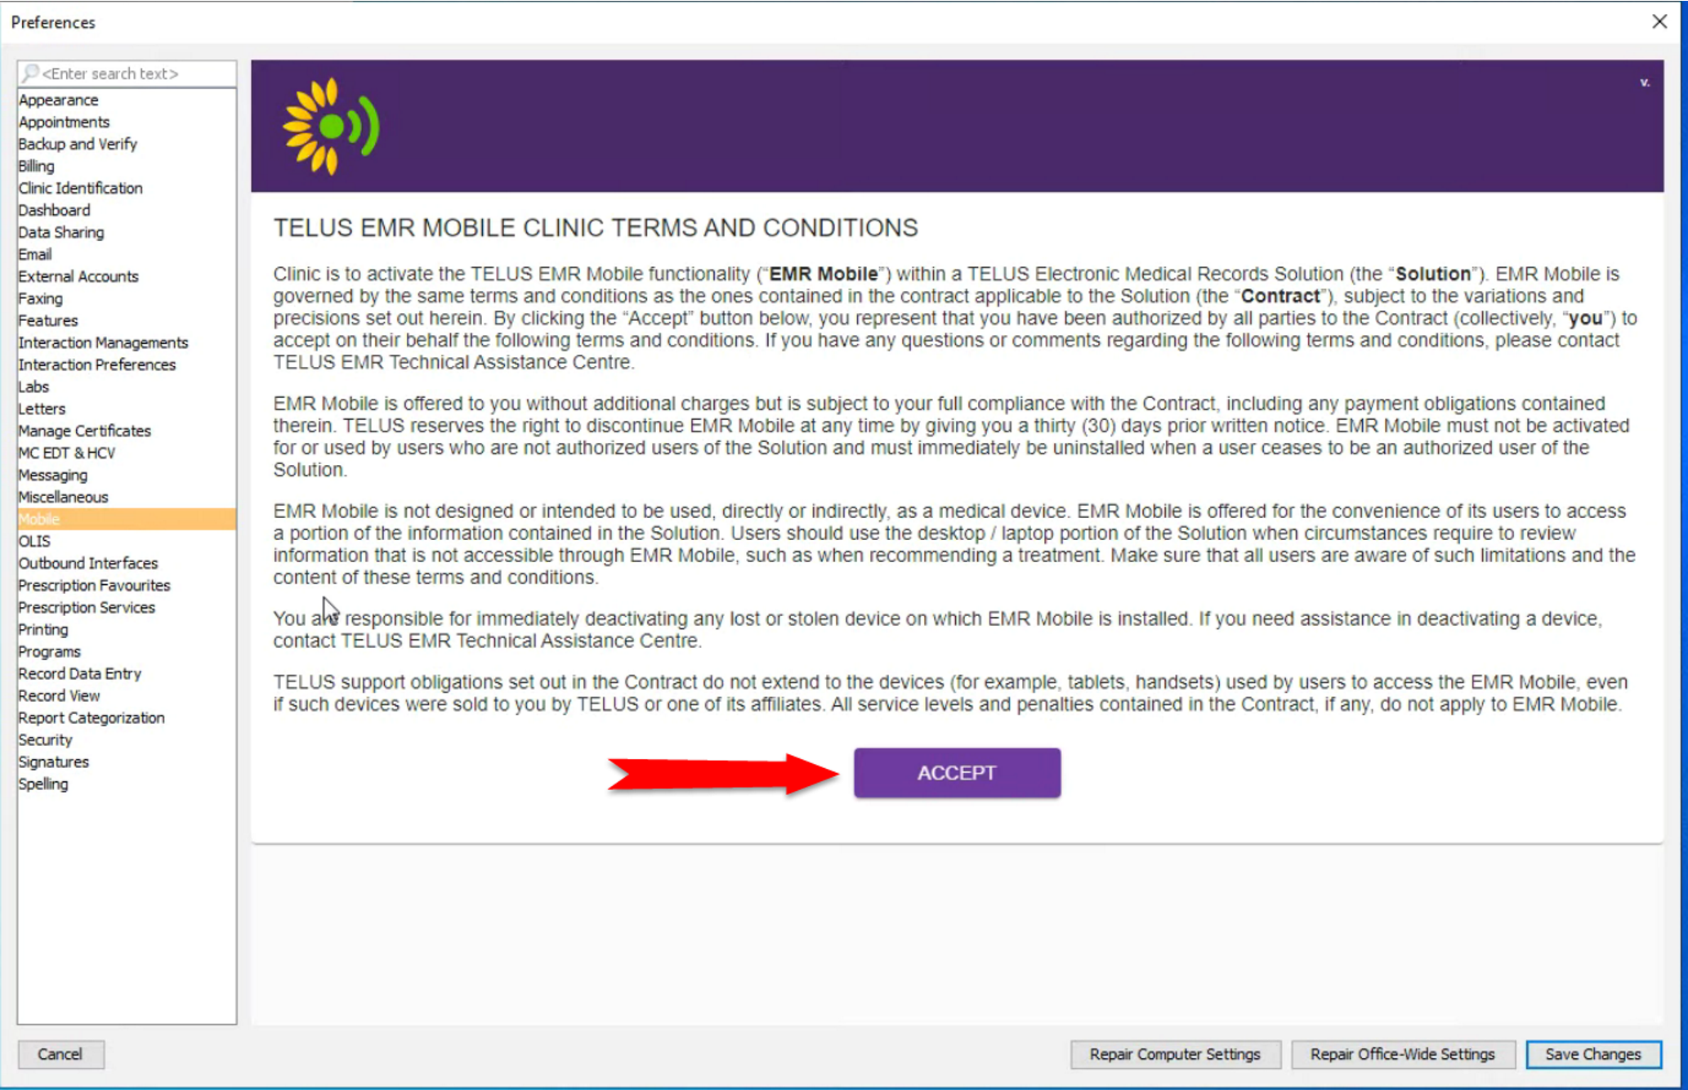Open Prescription Favourites settings

(94, 585)
